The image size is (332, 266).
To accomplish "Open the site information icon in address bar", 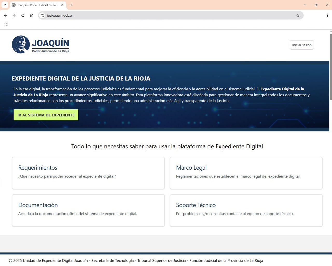I will 42,15.
